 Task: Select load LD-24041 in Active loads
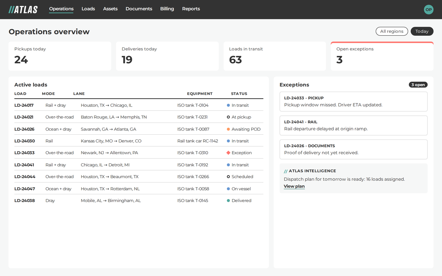coord(24,165)
